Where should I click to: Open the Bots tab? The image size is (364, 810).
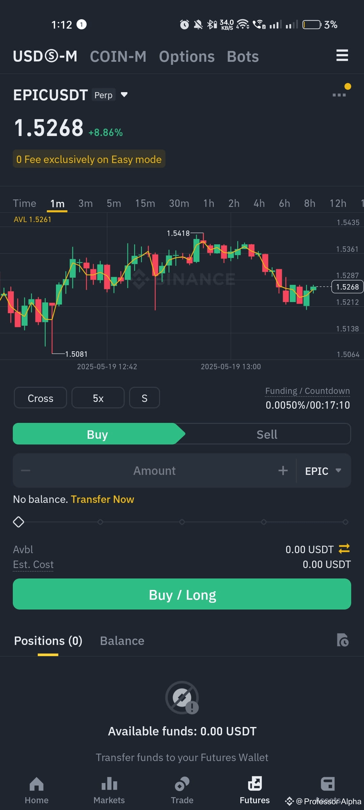tap(243, 56)
